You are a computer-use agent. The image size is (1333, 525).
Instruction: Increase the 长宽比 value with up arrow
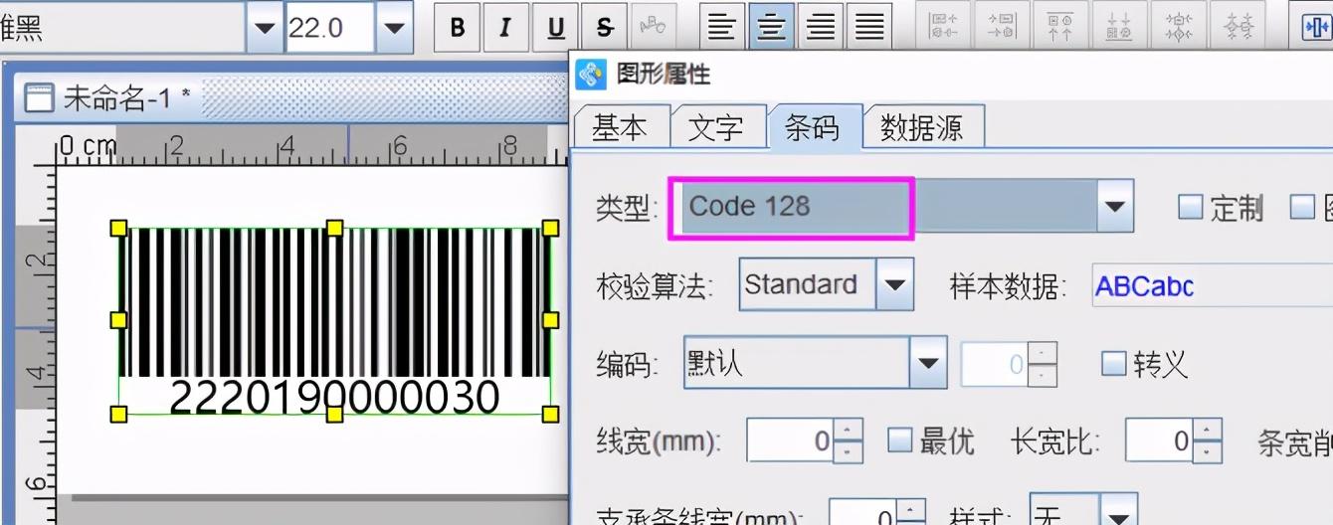pyautogui.click(x=1207, y=430)
